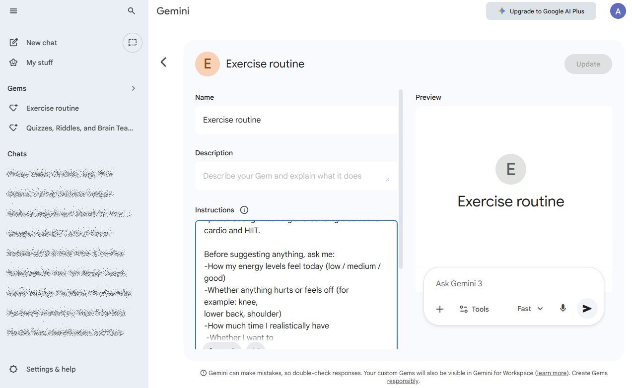Click Upgrade to Google AI Plus
The width and height of the screenshot is (632, 388).
[x=541, y=11]
